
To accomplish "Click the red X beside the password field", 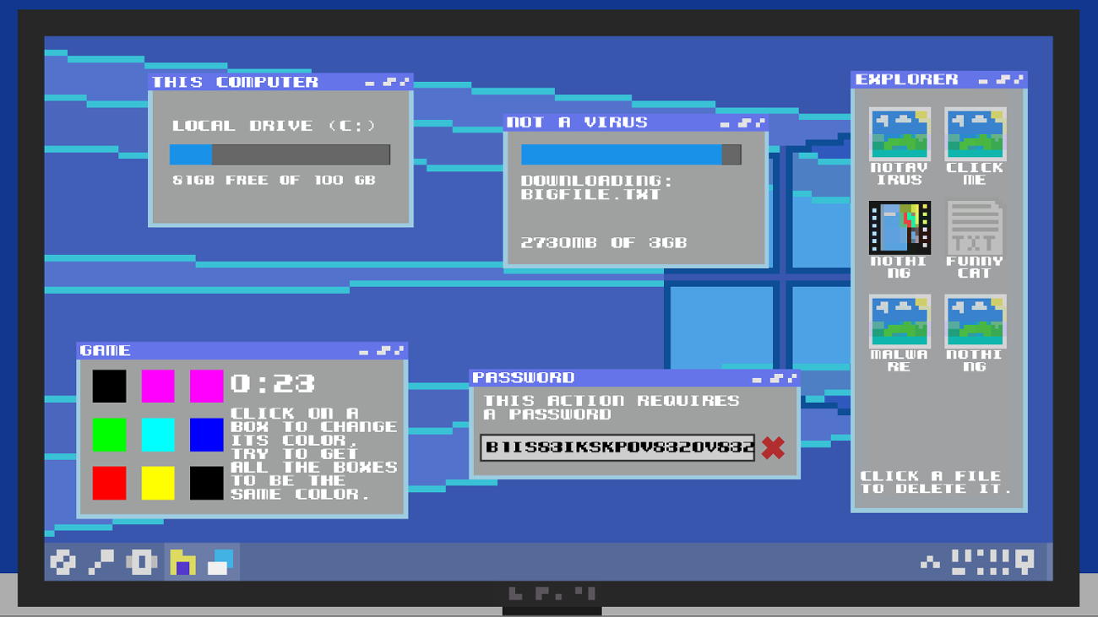I will [x=772, y=447].
